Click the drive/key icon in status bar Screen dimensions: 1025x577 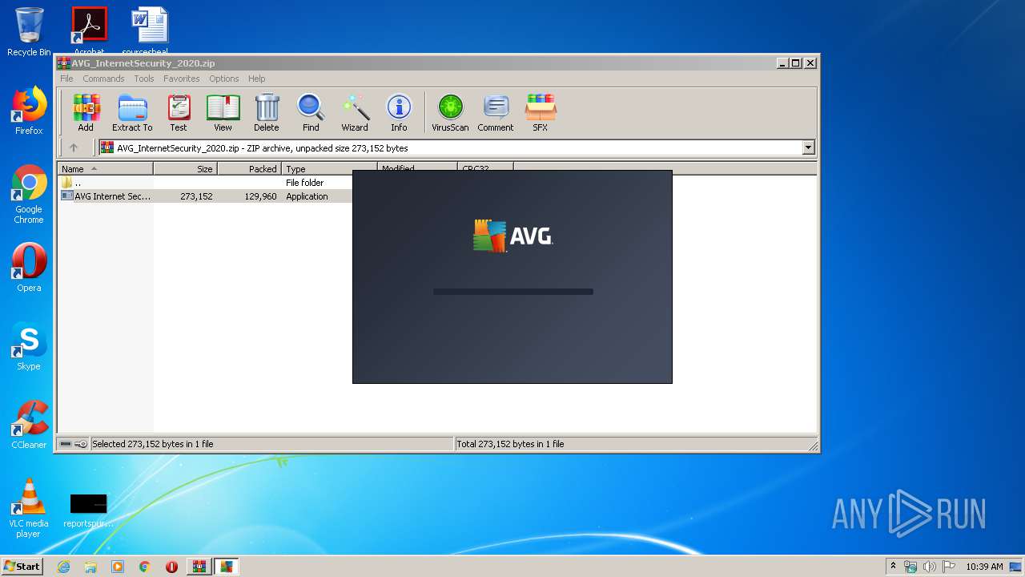pyautogui.click(x=74, y=444)
